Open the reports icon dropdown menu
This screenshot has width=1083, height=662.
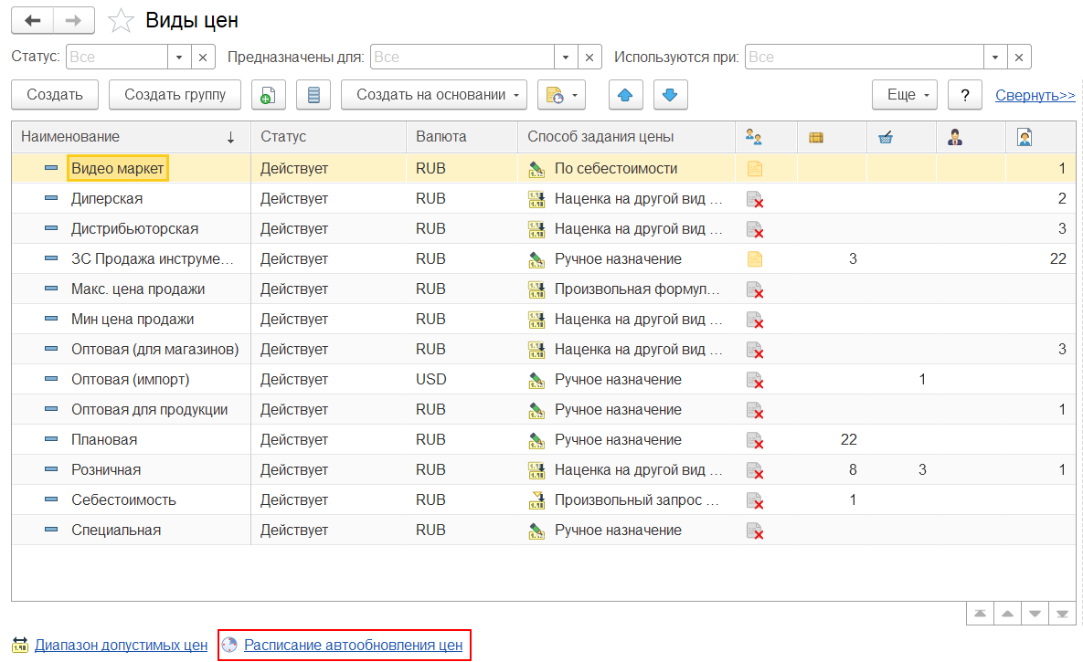[561, 95]
